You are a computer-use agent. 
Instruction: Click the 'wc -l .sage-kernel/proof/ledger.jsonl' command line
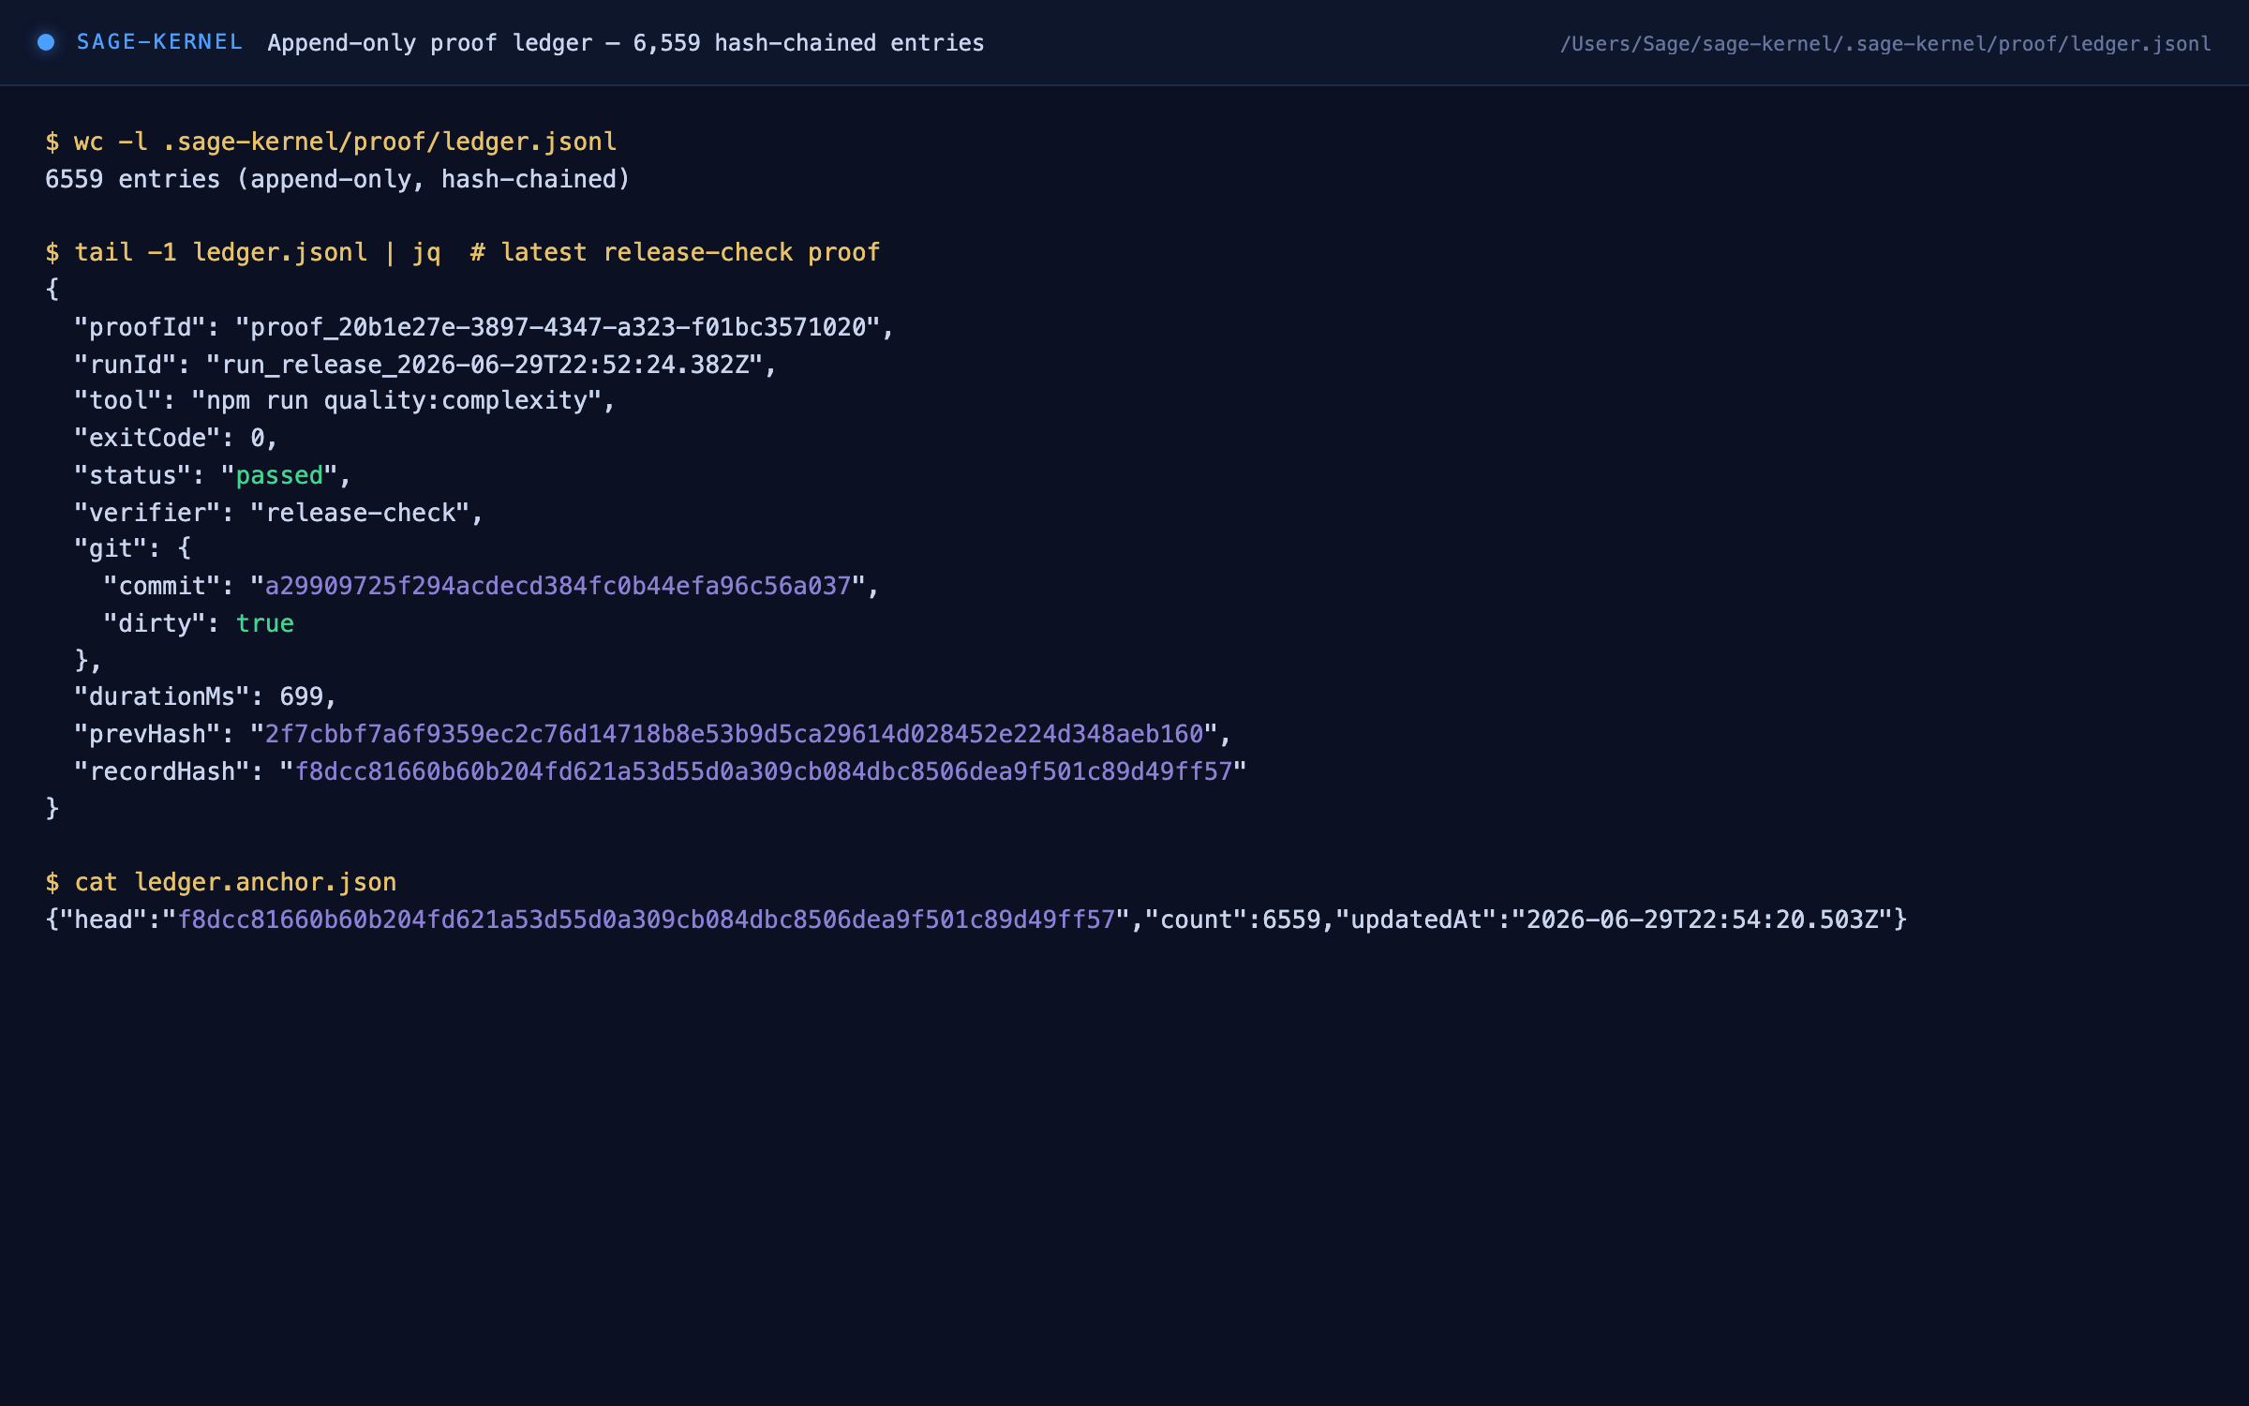point(331,142)
